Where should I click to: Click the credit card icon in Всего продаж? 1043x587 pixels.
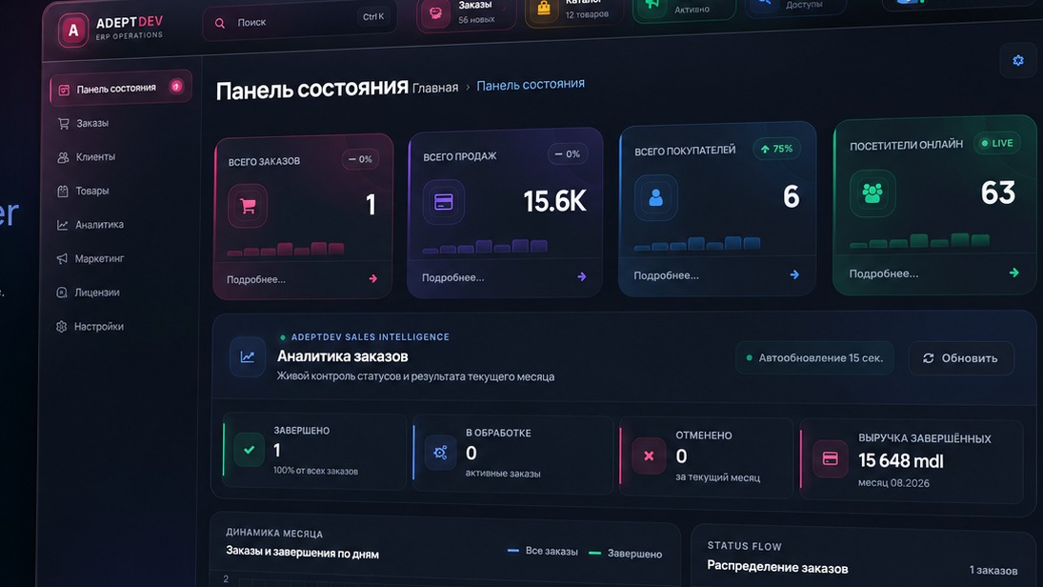pyautogui.click(x=444, y=202)
